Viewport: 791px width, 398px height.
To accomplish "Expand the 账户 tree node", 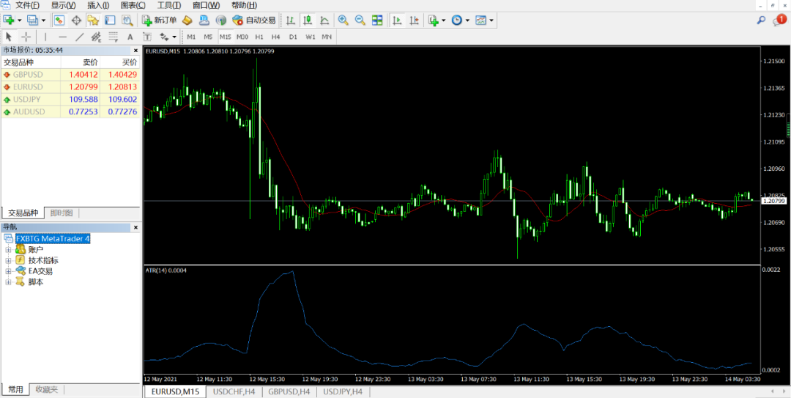I will (x=8, y=249).
